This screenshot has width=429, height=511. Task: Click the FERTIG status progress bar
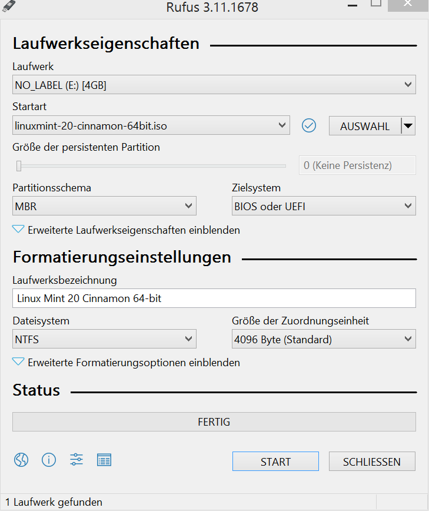pos(214,422)
